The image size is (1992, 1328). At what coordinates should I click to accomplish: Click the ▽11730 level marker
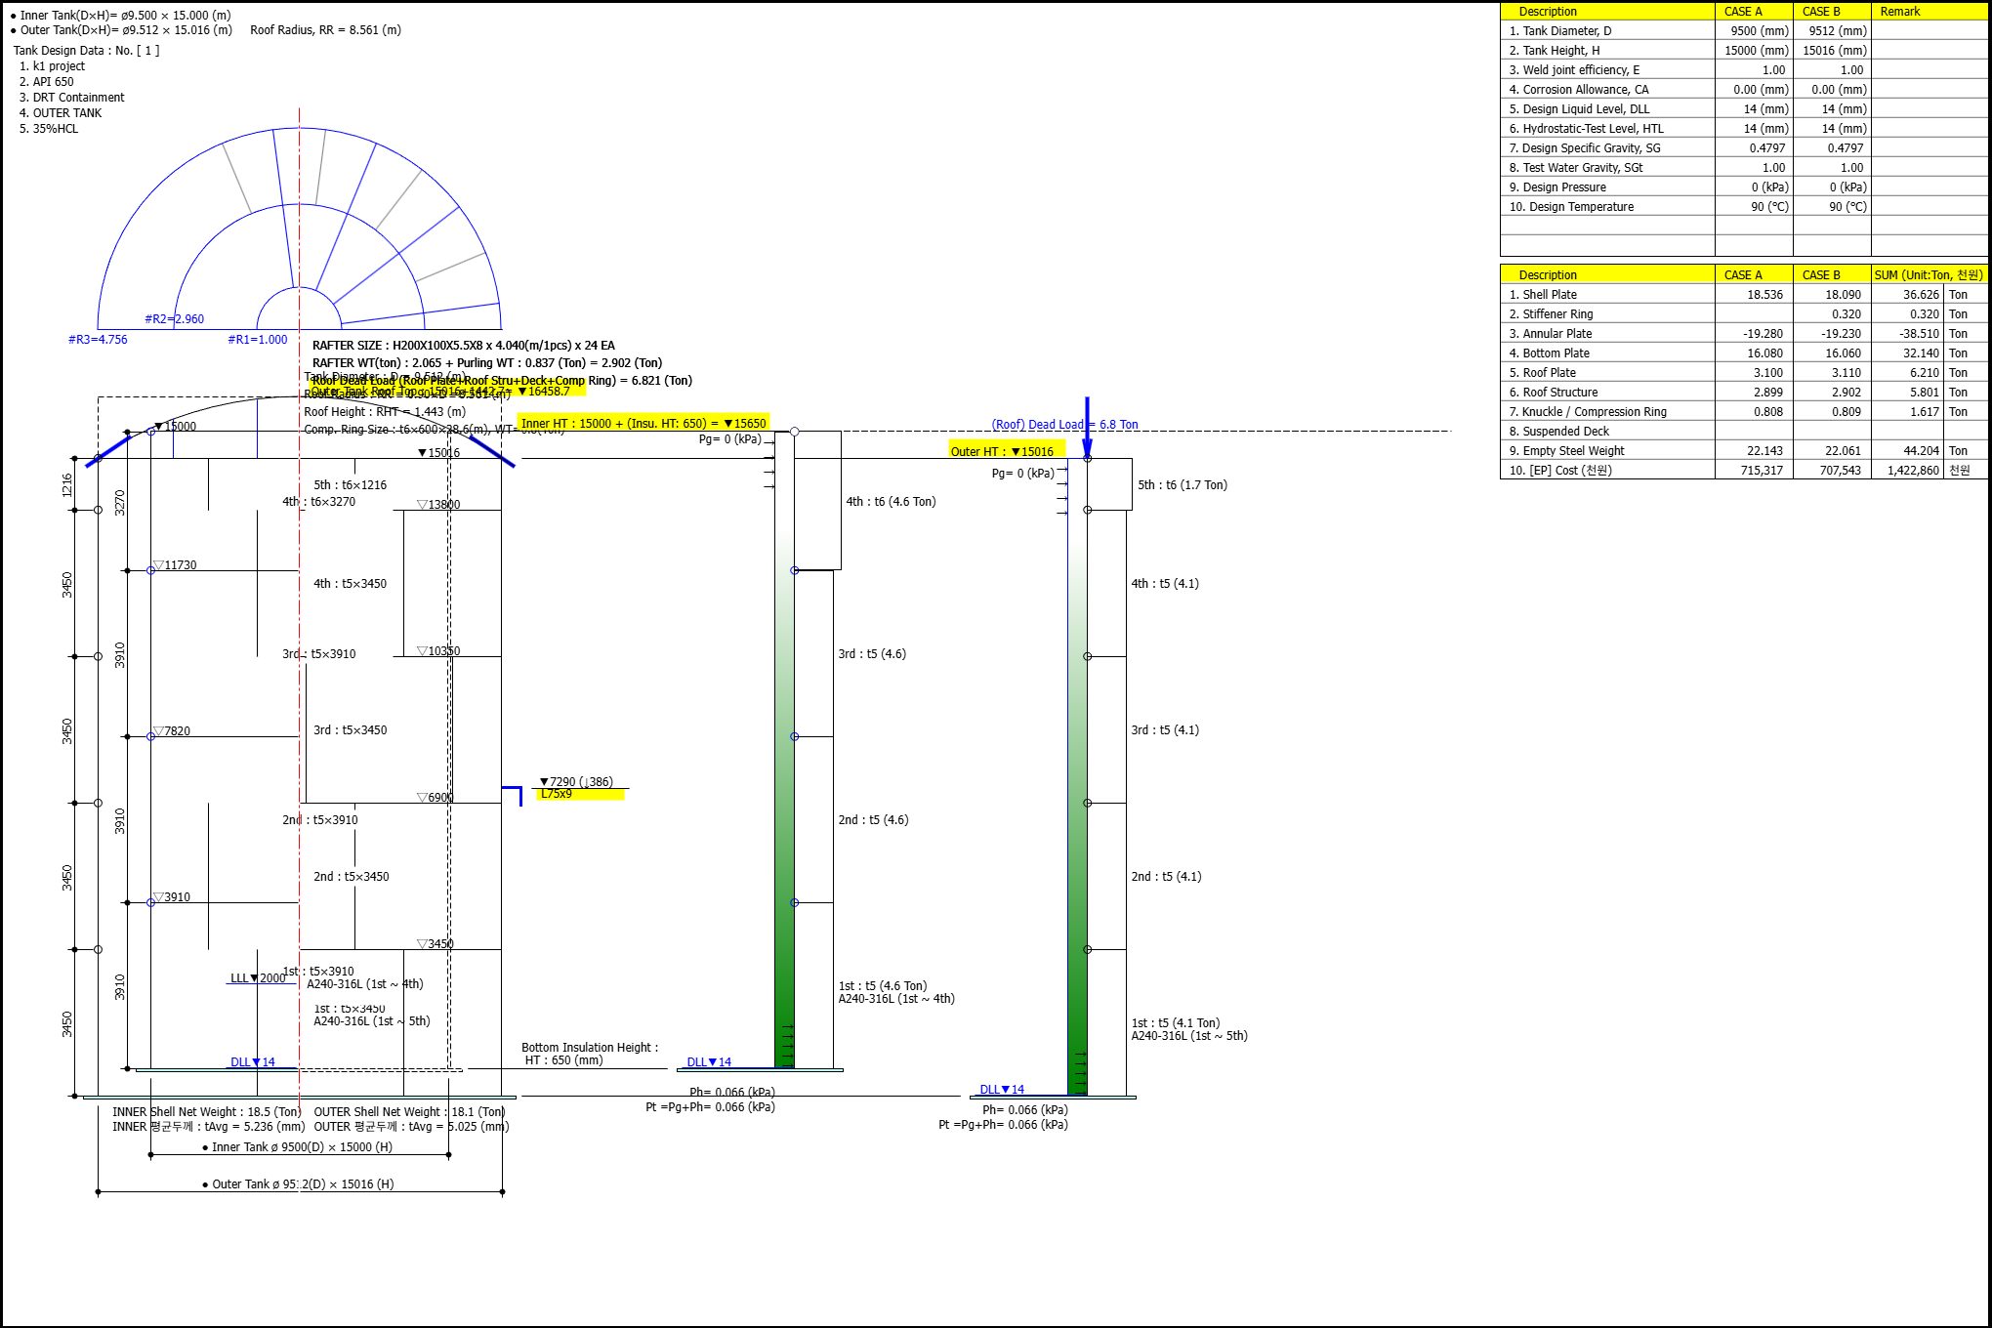pos(175,565)
